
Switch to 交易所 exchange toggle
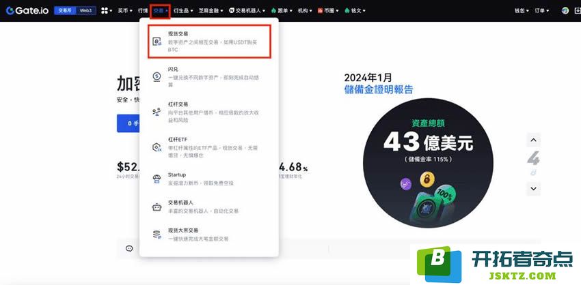click(65, 11)
